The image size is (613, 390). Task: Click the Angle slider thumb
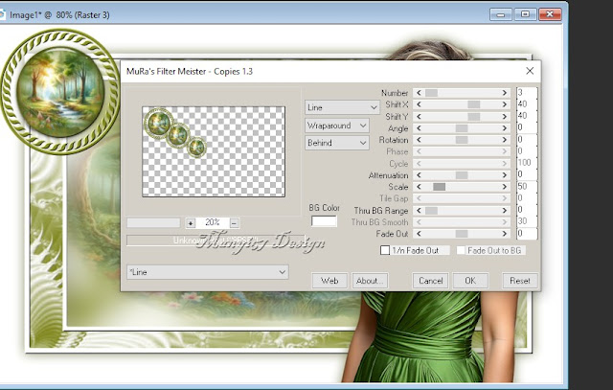coord(462,127)
